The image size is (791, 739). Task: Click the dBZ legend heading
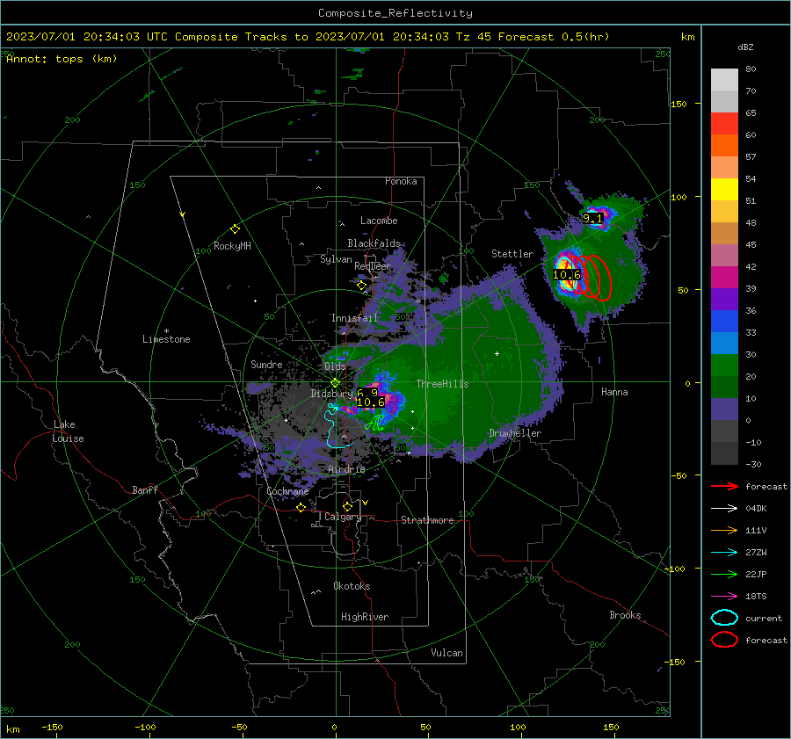(745, 47)
